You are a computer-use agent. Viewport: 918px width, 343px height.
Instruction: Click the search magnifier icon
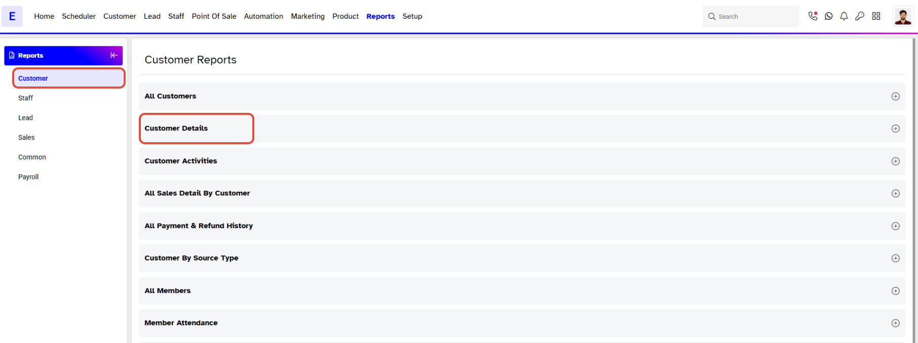[712, 17]
